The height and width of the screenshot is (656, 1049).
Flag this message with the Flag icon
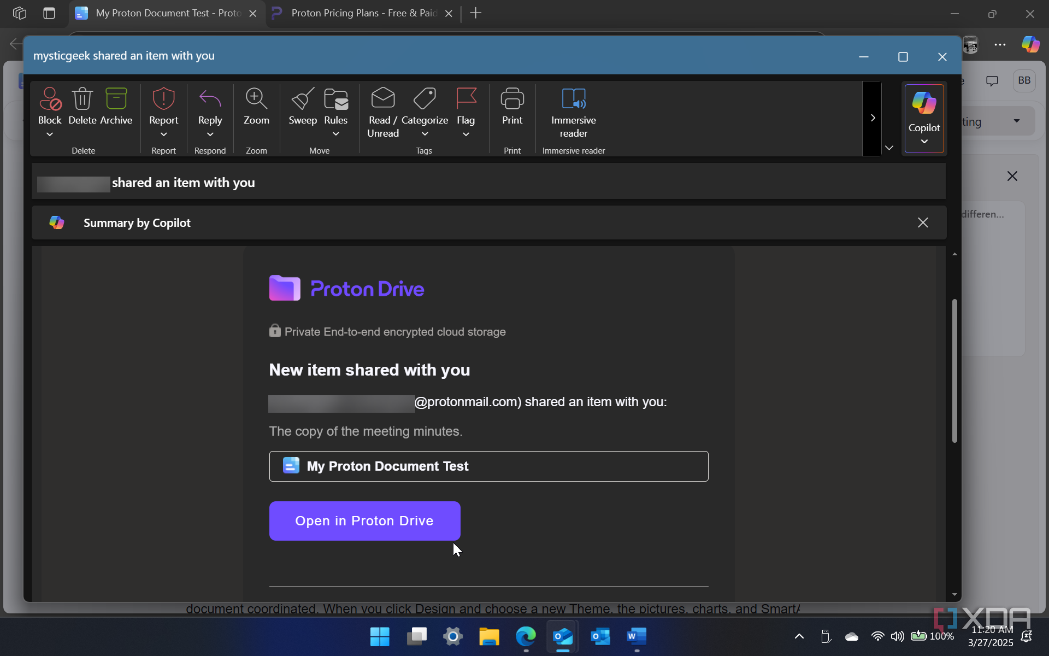466,99
